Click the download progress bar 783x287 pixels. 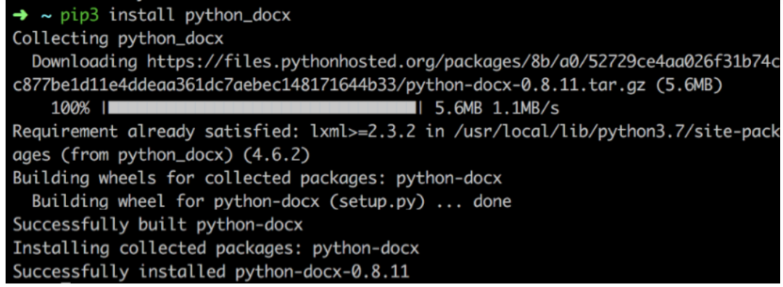click(x=262, y=108)
